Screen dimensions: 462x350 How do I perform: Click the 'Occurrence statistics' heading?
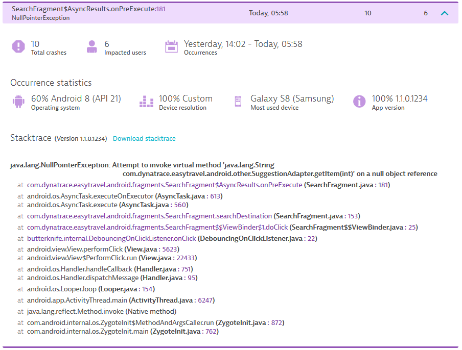[51, 83]
